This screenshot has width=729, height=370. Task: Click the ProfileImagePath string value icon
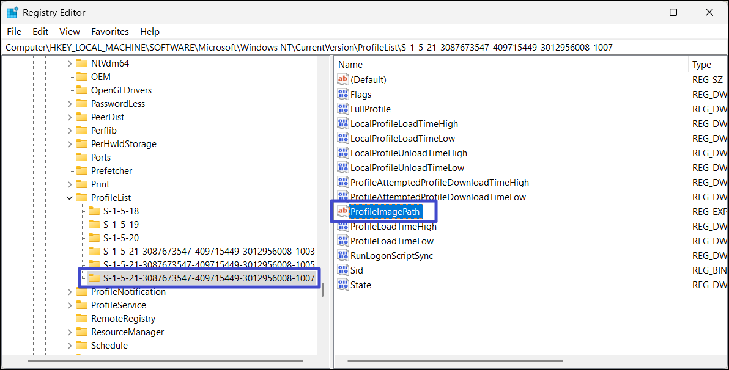[343, 212]
